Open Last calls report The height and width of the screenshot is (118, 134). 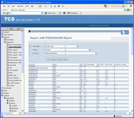12,65
